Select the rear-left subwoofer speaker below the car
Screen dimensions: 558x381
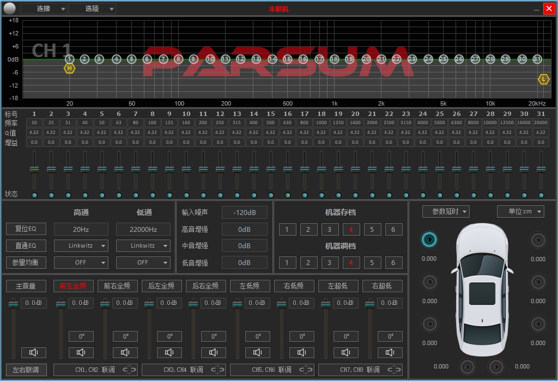467,367
